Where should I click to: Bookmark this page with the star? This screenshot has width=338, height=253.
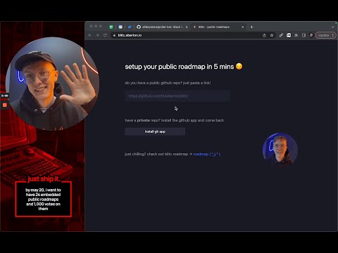point(272,35)
